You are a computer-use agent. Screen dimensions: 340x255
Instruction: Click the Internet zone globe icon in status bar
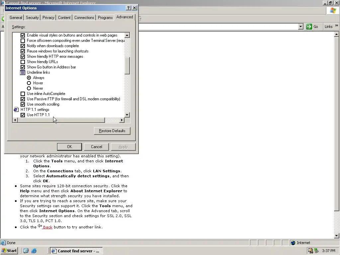tap(293, 243)
